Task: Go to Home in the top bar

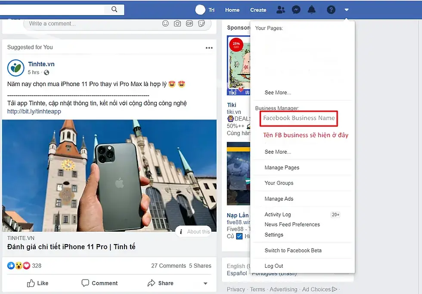Action: 232,10
